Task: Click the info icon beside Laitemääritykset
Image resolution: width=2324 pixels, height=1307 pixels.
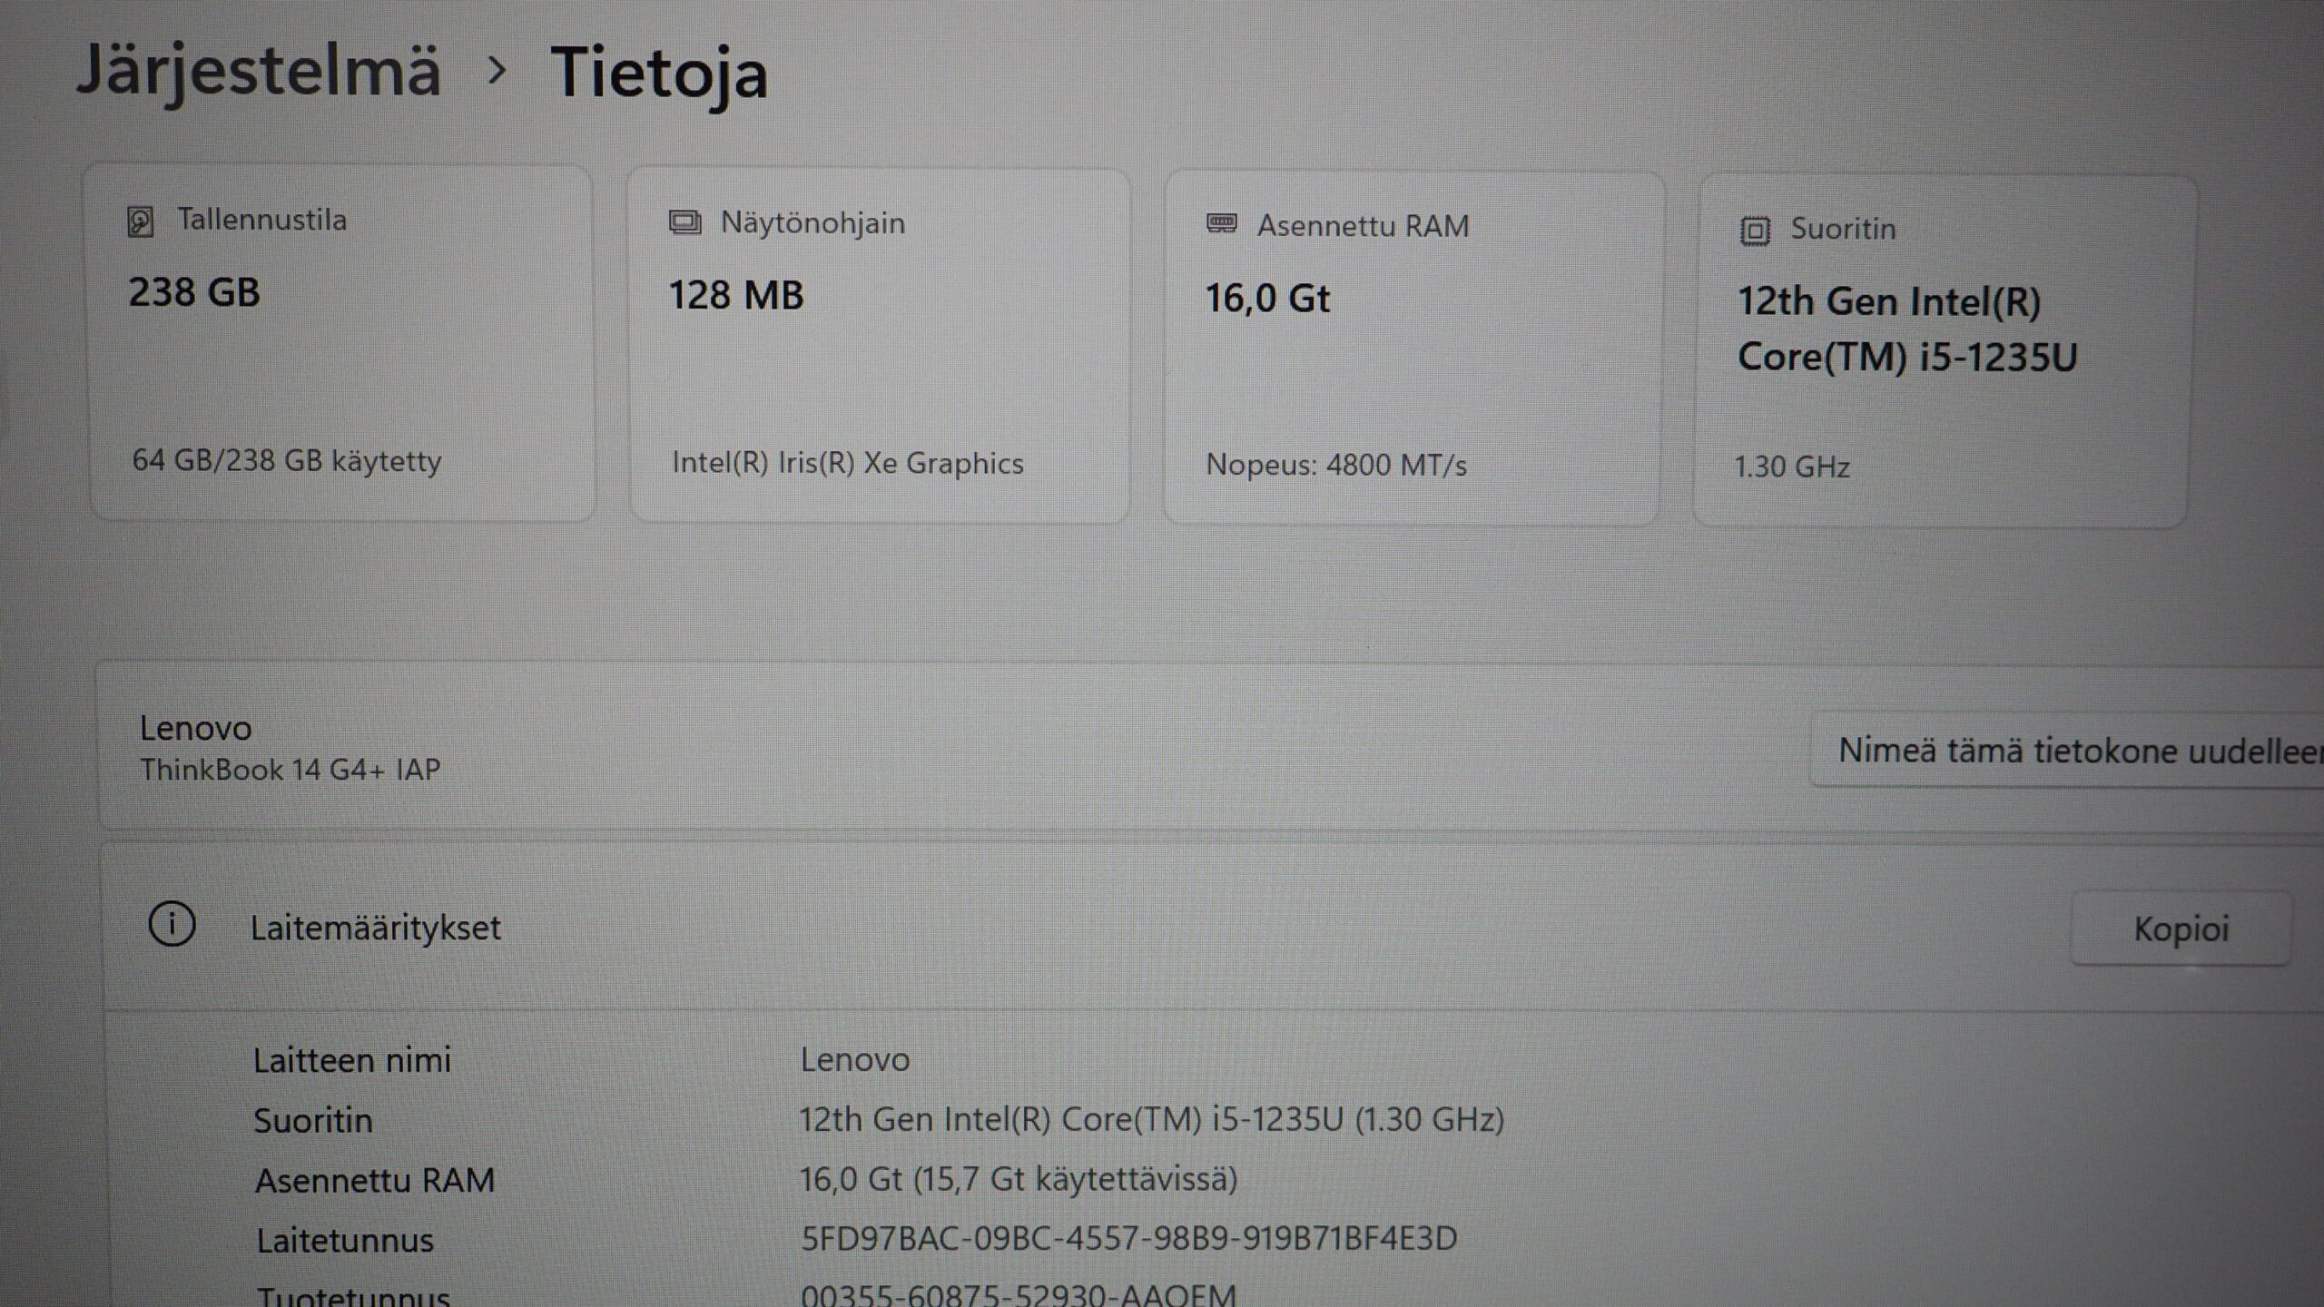Action: tap(172, 925)
